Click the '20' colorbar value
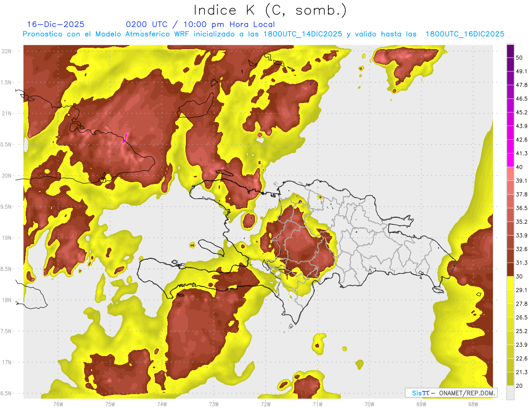The width and height of the screenshot is (531, 410). click(519, 386)
